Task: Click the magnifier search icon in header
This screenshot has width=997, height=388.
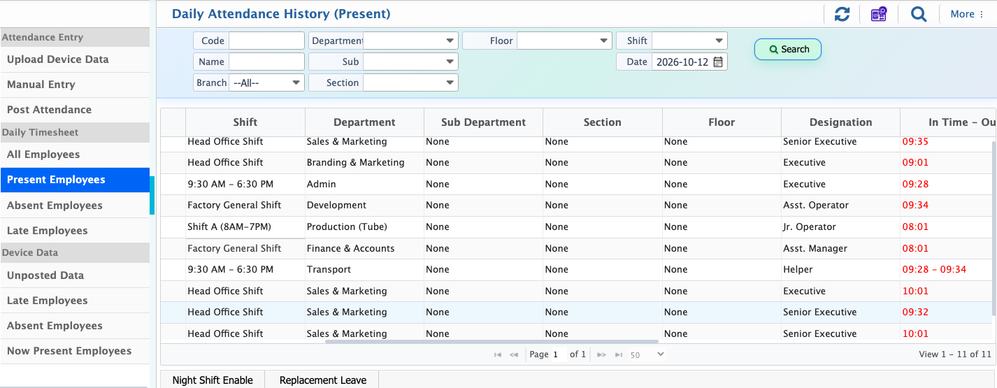Action: point(919,14)
